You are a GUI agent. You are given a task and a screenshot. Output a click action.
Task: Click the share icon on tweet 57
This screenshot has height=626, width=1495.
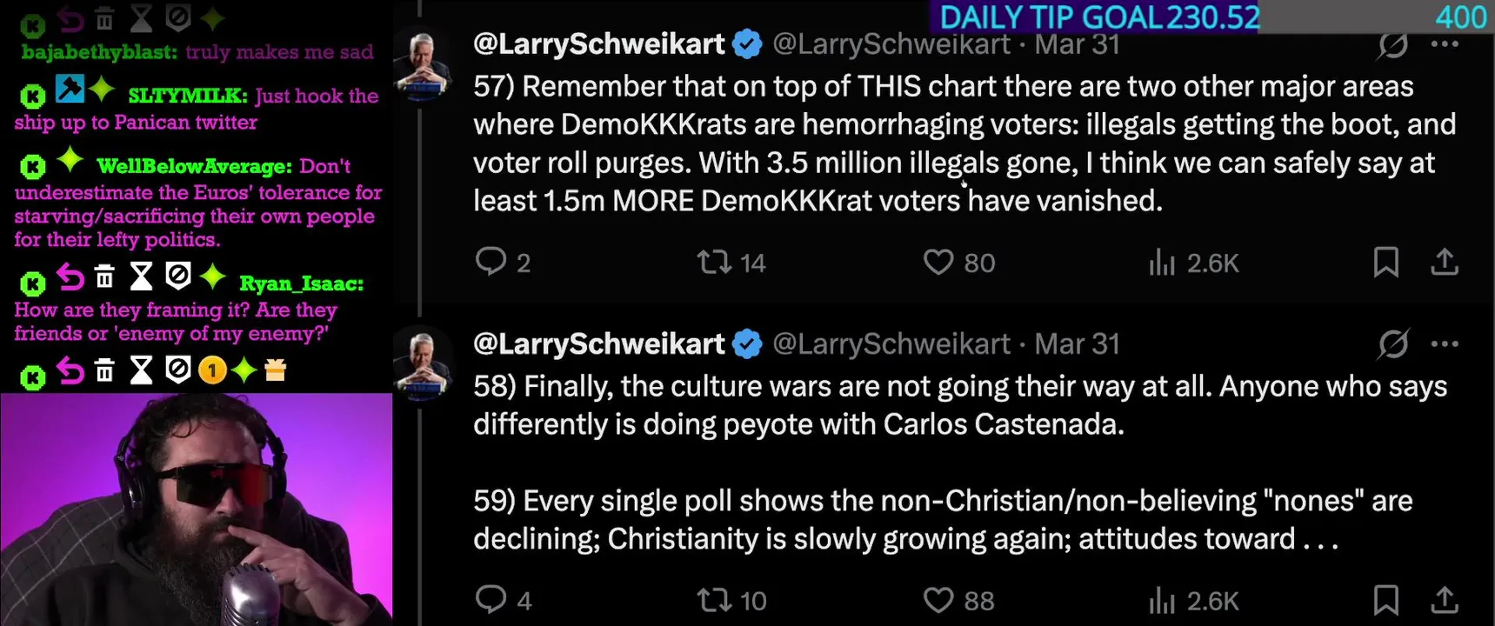[x=1445, y=262]
